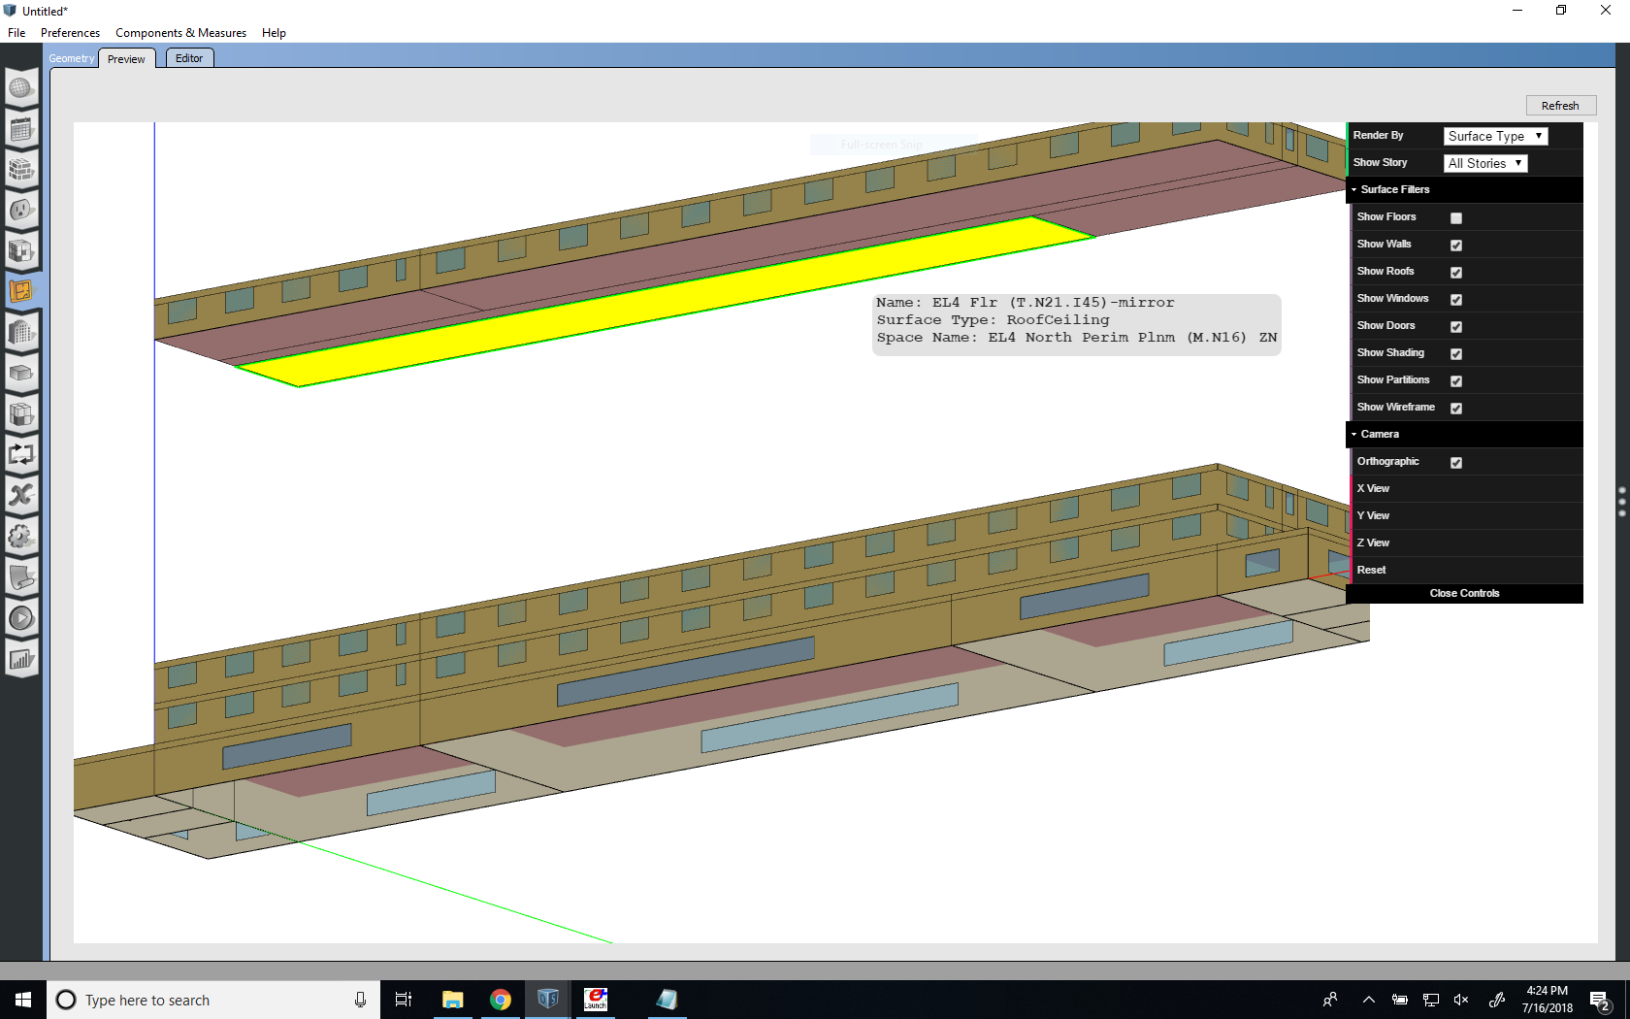Open the Render By dropdown
The width and height of the screenshot is (1630, 1019).
click(1494, 136)
